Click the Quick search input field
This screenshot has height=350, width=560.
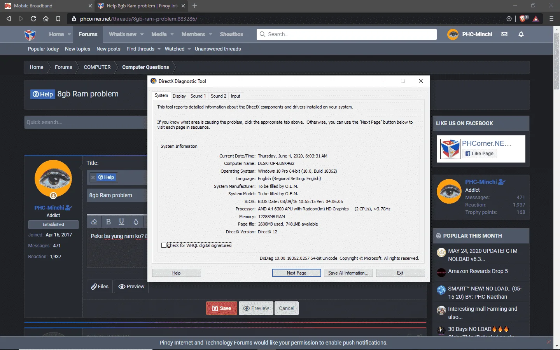86,122
